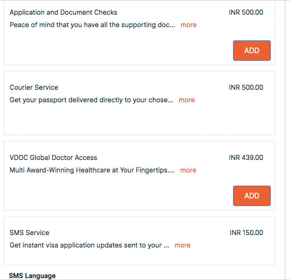Show more about the Courier Service
The height and width of the screenshot is (280, 290).
(x=187, y=100)
